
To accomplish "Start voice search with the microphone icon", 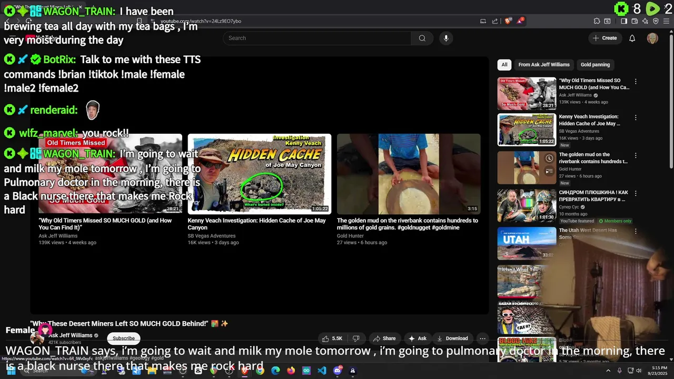I will (x=446, y=38).
